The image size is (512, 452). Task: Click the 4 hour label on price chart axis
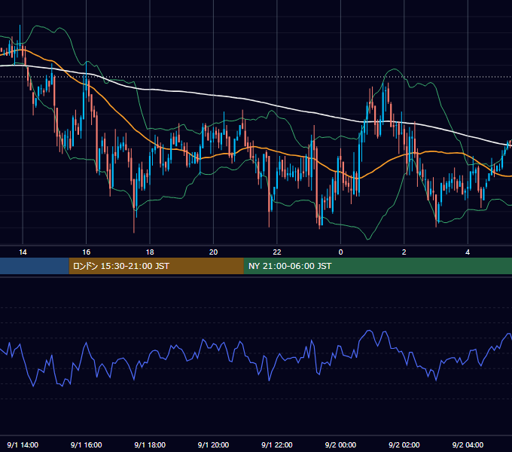[x=468, y=252]
